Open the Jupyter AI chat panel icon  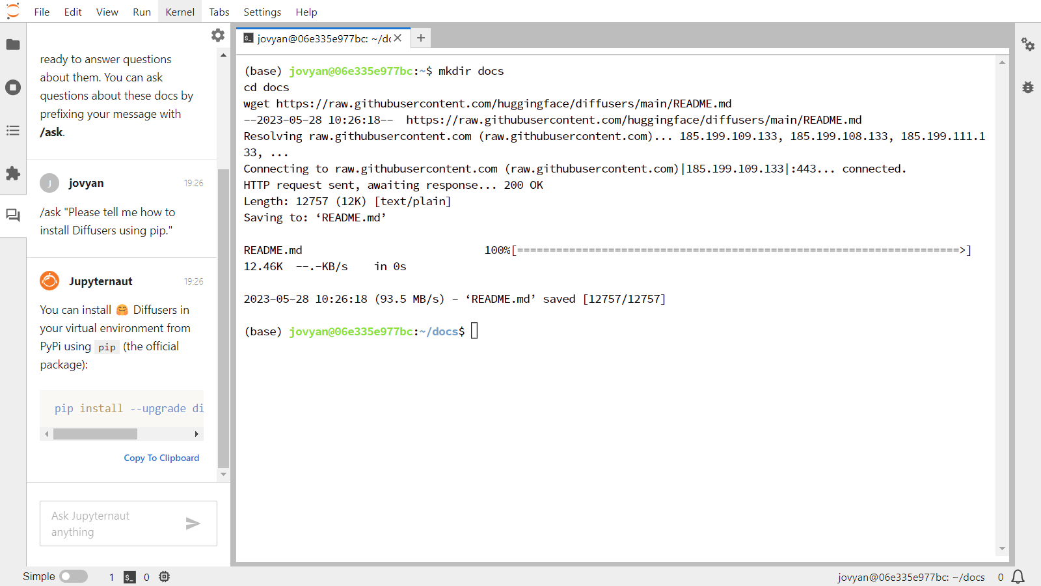[13, 216]
